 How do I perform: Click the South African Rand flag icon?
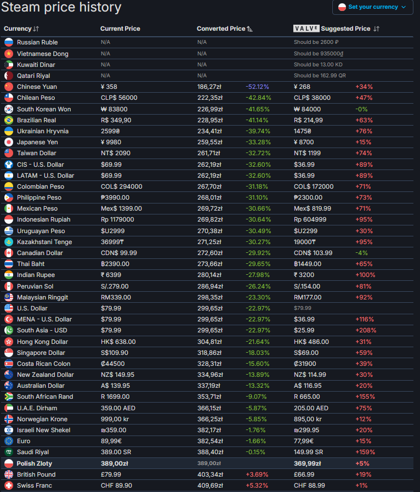click(9, 397)
